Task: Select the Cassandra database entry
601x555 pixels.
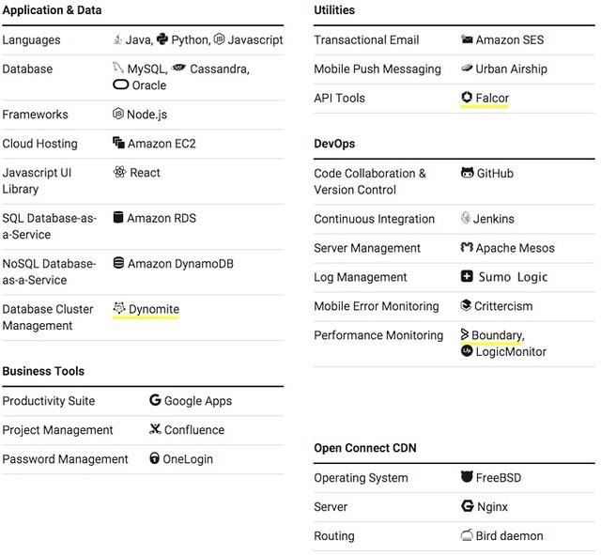Action: click(x=219, y=69)
